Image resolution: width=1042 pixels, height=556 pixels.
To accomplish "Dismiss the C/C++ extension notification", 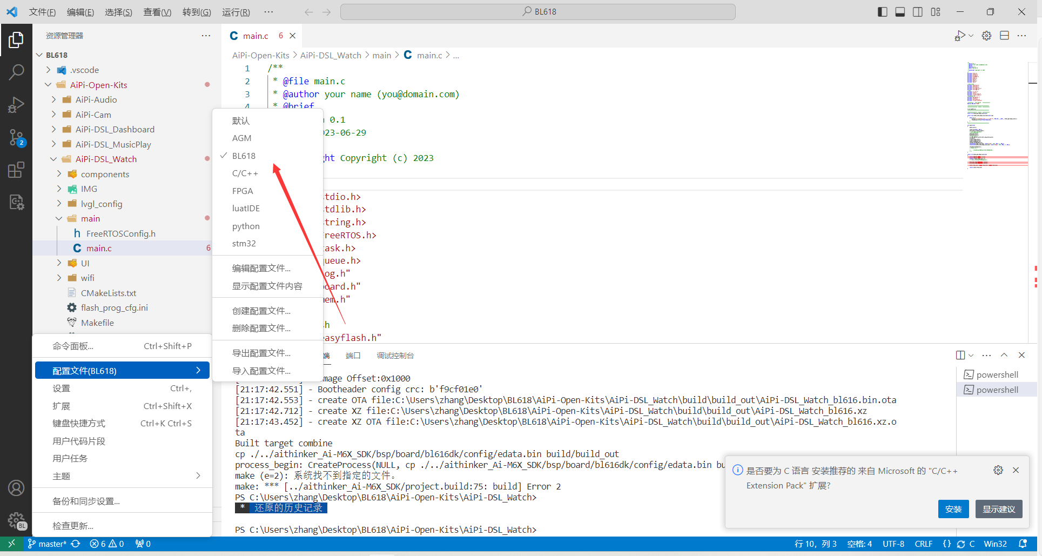I will coord(1016,470).
